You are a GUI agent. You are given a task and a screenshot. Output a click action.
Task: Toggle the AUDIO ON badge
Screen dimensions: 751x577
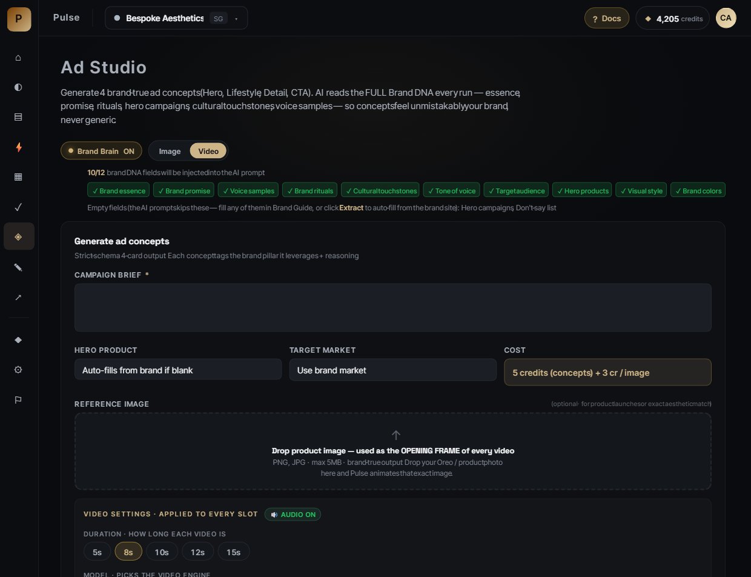pyautogui.click(x=293, y=515)
